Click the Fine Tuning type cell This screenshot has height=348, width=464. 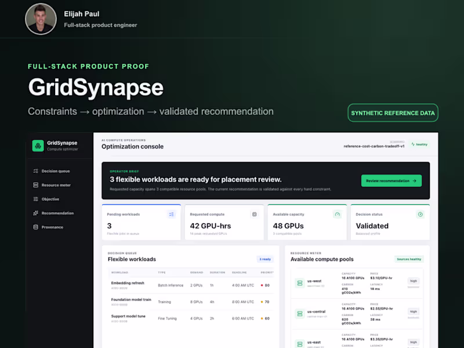[167, 318]
